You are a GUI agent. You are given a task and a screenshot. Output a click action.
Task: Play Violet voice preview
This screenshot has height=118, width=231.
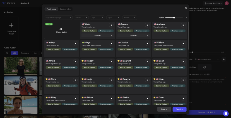coord(111,25)
